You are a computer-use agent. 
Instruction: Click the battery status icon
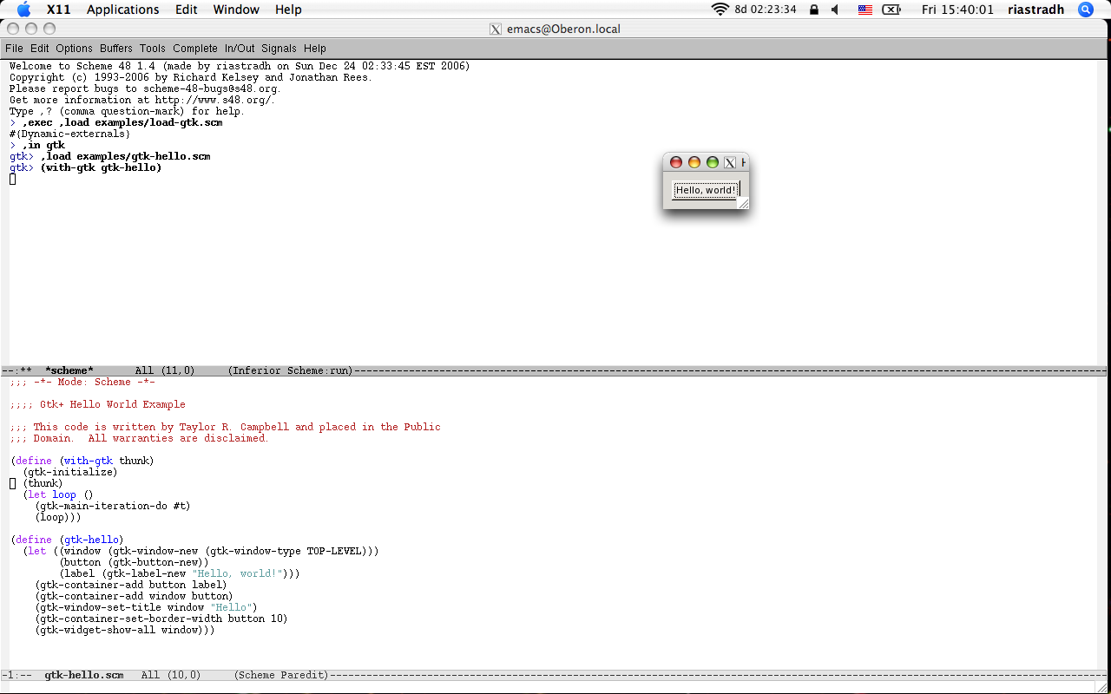(x=891, y=10)
